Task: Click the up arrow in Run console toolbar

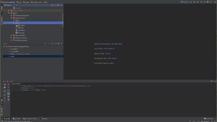Action: pyautogui.click(x=8, y=84)
